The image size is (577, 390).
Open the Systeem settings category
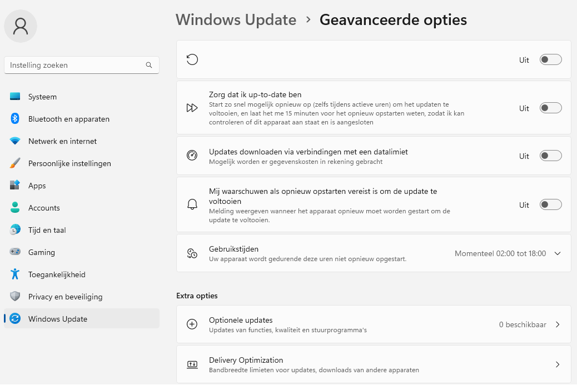coord(42,97)
